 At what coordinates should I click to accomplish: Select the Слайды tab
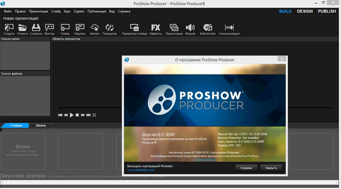pyautogui.click(x=16, y=125)
